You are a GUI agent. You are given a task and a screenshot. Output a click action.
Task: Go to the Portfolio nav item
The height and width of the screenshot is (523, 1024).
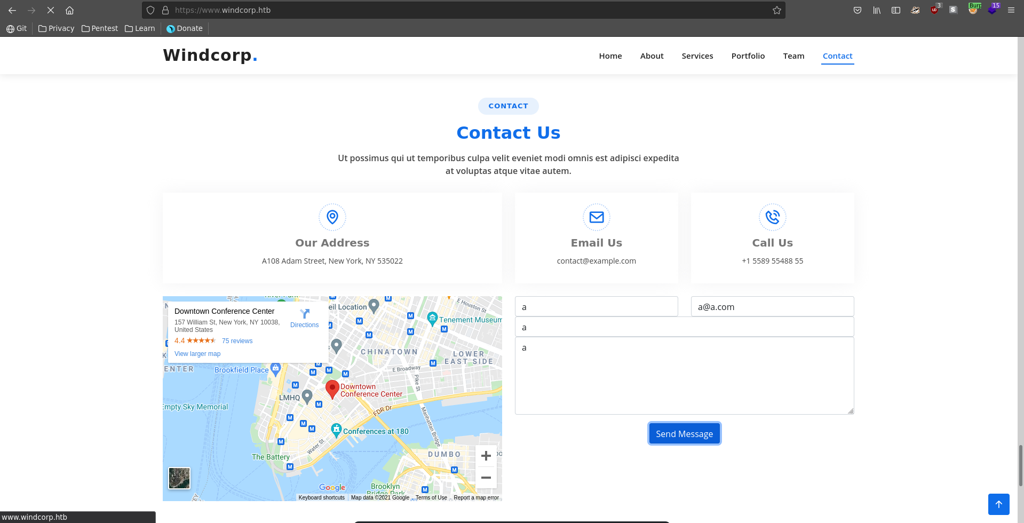[748, 56]
